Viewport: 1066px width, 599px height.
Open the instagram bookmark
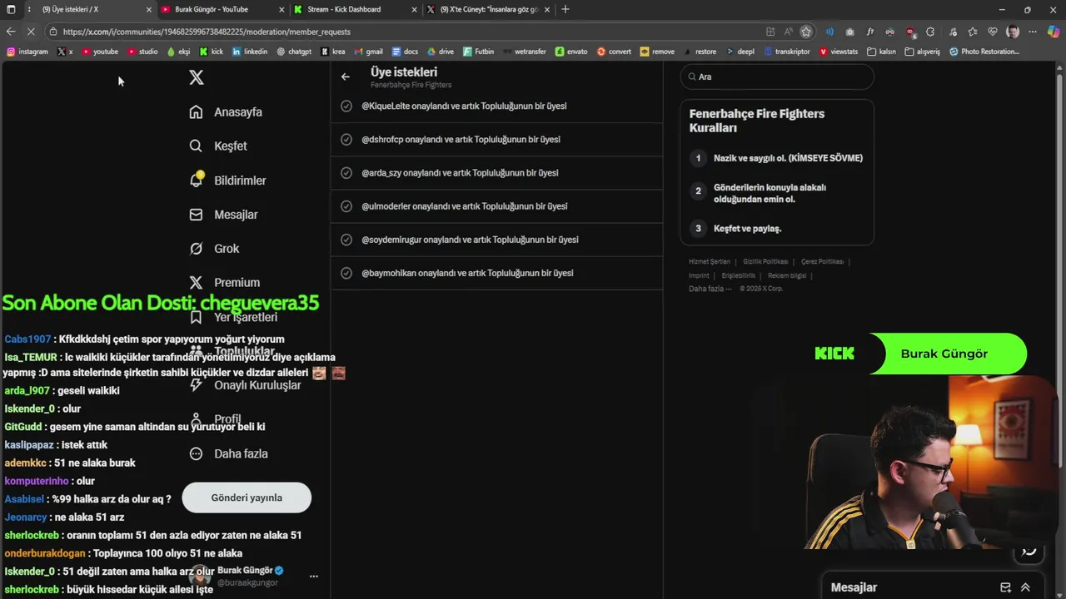point(27,52)
